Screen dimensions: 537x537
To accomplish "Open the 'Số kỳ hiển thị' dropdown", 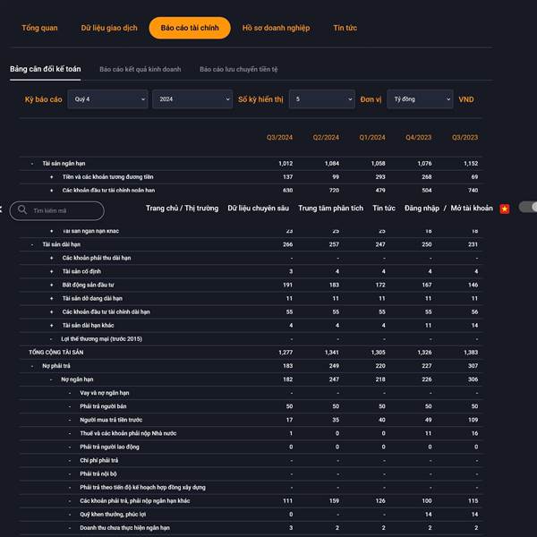I will point(321,99).
